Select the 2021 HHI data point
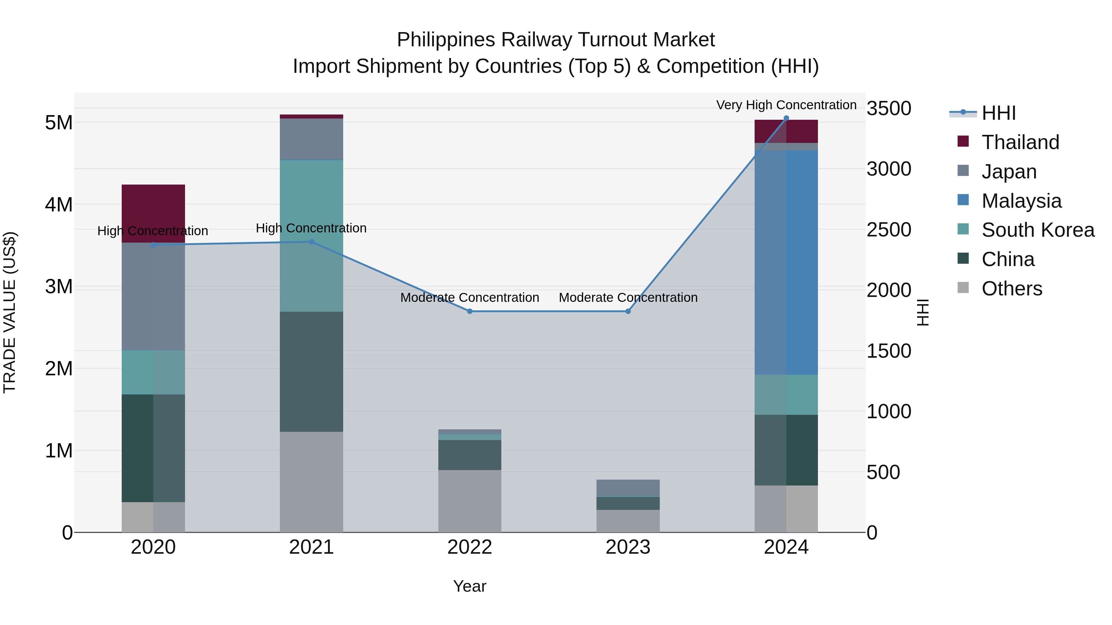This screenshot has width=1112, height=625. click(311, 242)
